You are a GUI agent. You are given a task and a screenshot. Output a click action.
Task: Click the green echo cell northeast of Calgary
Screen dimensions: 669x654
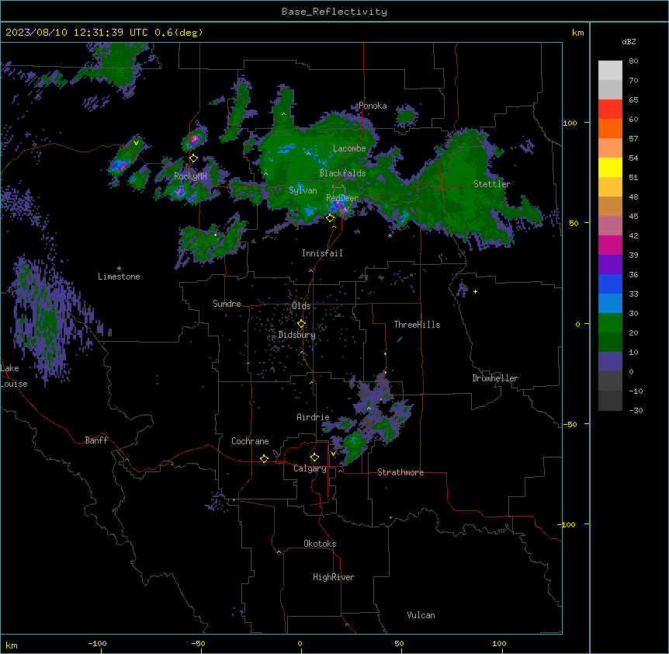[354, 446]
